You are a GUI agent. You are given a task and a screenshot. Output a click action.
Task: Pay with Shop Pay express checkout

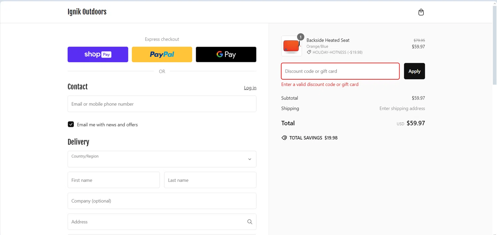[x=98, y=55]
